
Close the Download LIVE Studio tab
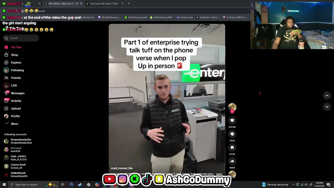(x=122, y=4)
